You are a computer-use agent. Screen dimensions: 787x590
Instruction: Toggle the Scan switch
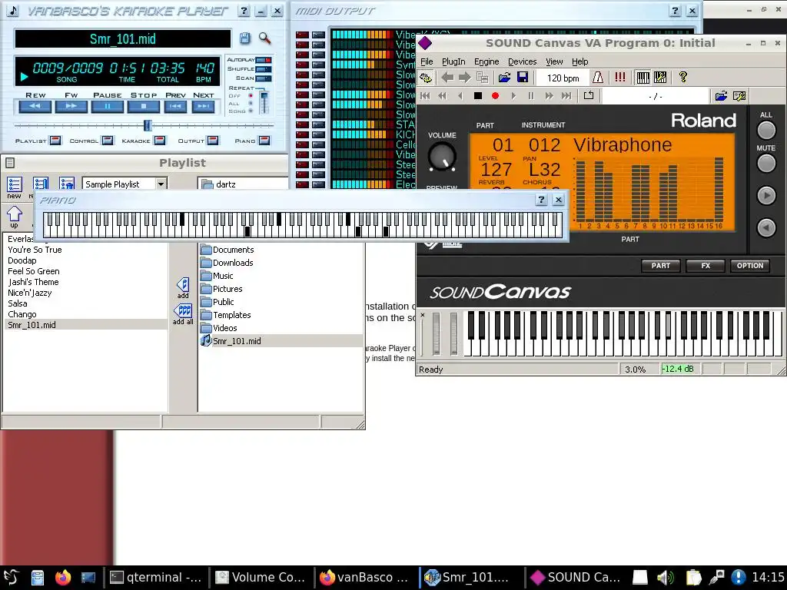point(264,78)
